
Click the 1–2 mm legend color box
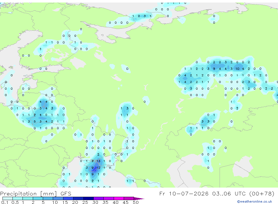(x=28, y=198)
